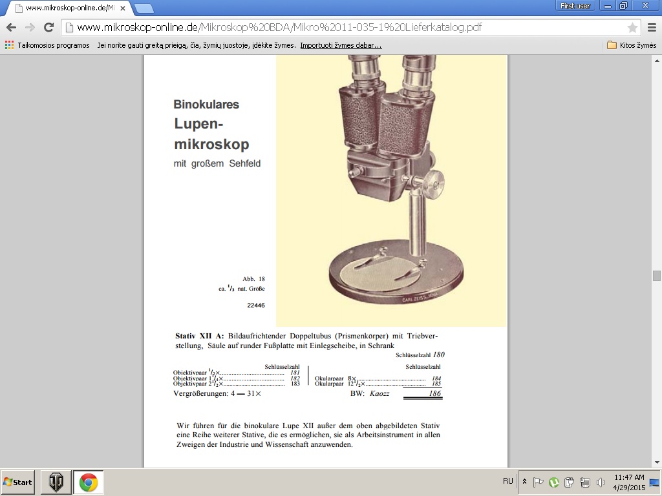662x496 pixels.
Task: Click the vertical scrollbar thumb
Action: [x=656, y=276]
